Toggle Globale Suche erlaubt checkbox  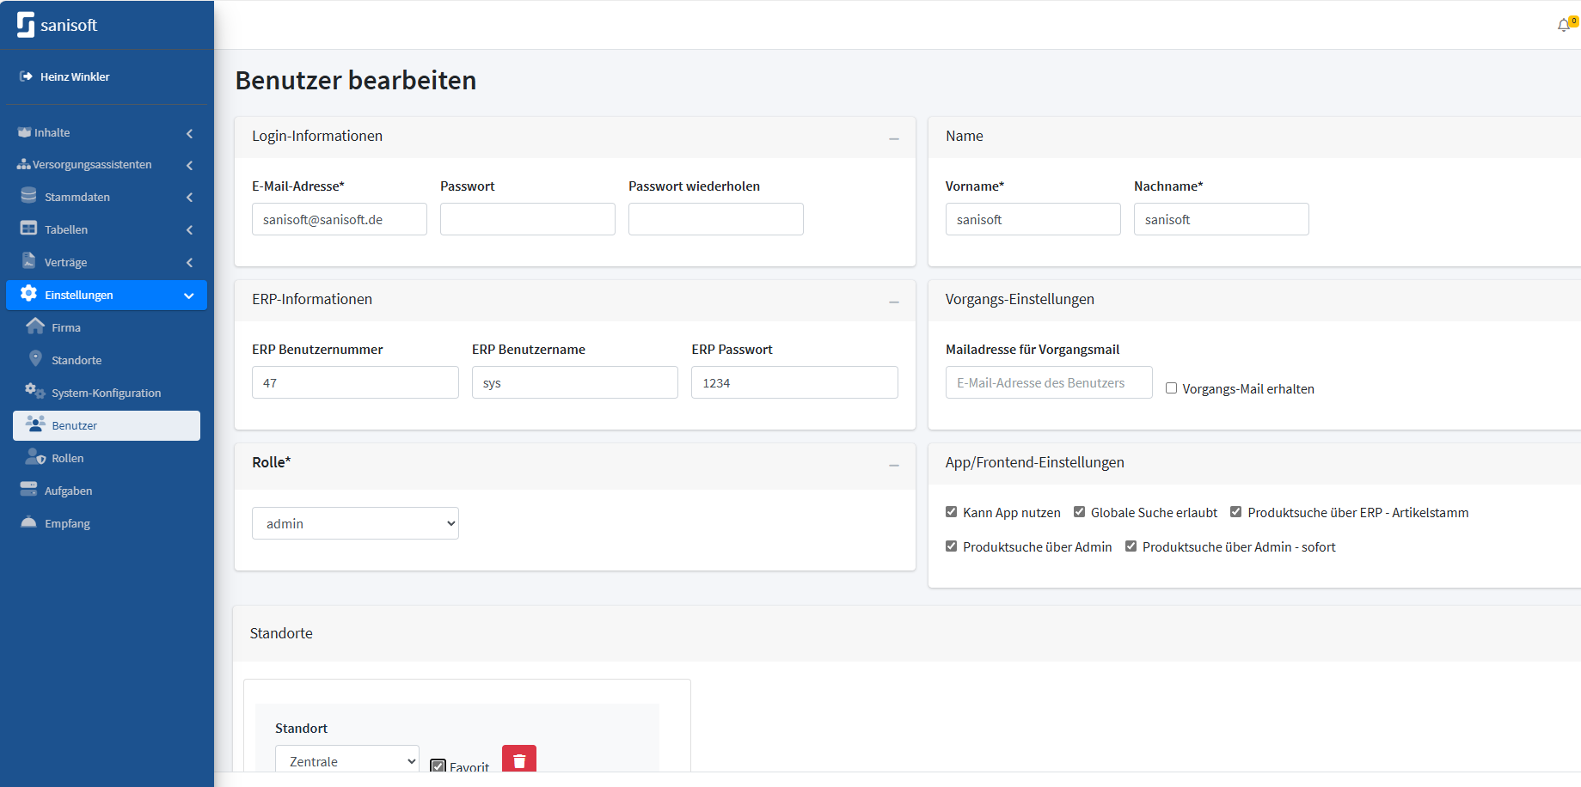[1080, 512]
